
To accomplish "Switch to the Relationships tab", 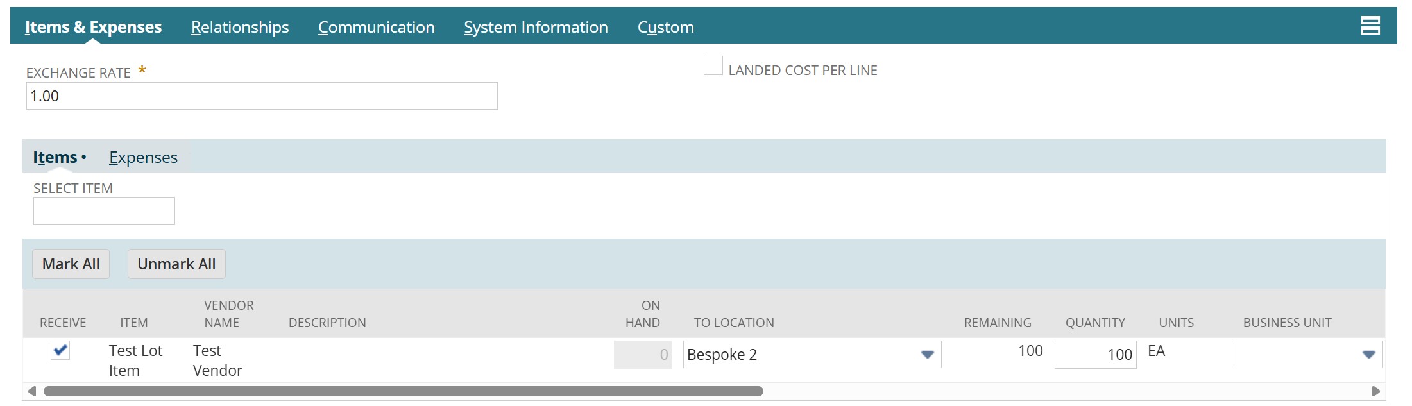I will point(240,27).
